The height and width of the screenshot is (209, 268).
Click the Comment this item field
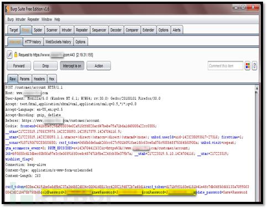click(x=225, y=66)
